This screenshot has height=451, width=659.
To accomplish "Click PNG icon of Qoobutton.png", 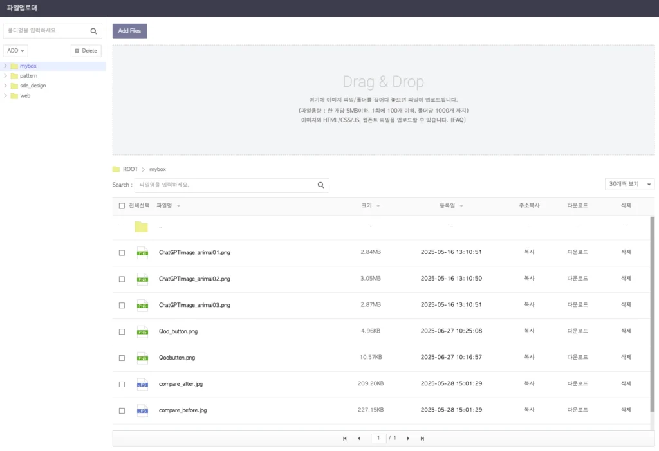I will tap(142, 358).
